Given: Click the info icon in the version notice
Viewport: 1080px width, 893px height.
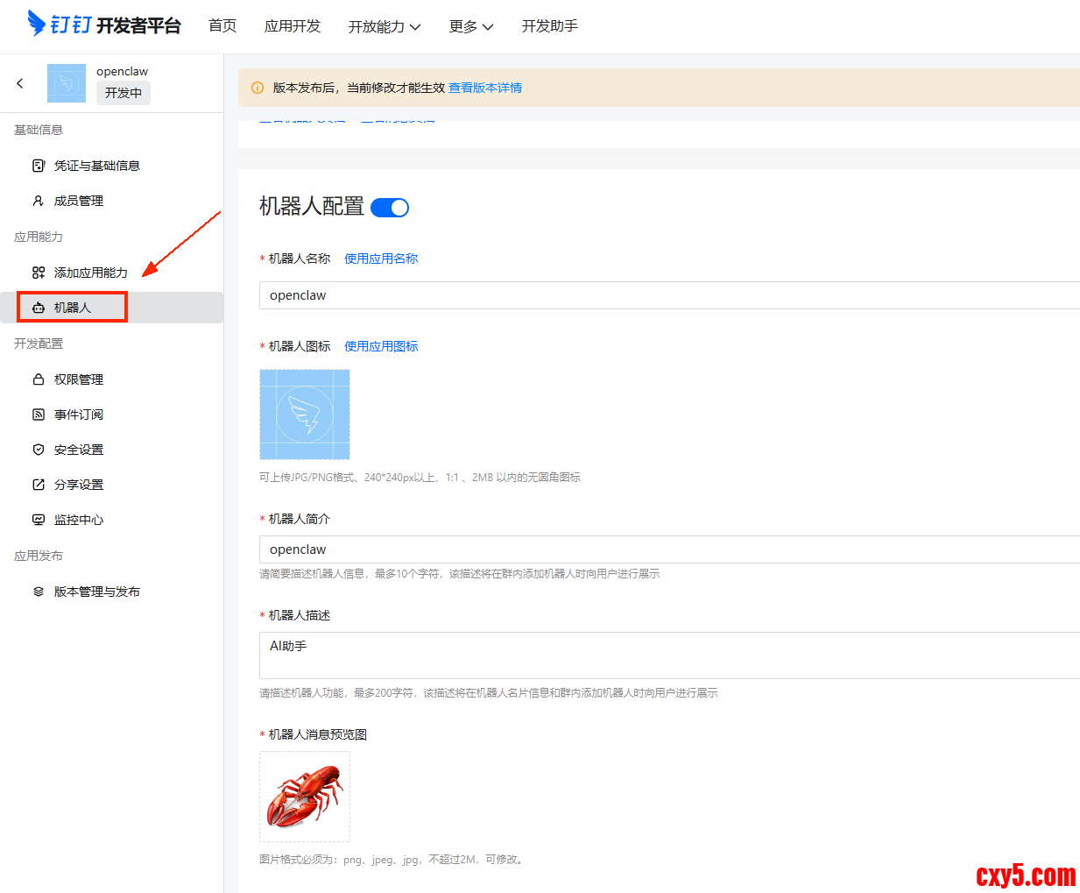Looking at the screenshot, I should pos(258,88).
